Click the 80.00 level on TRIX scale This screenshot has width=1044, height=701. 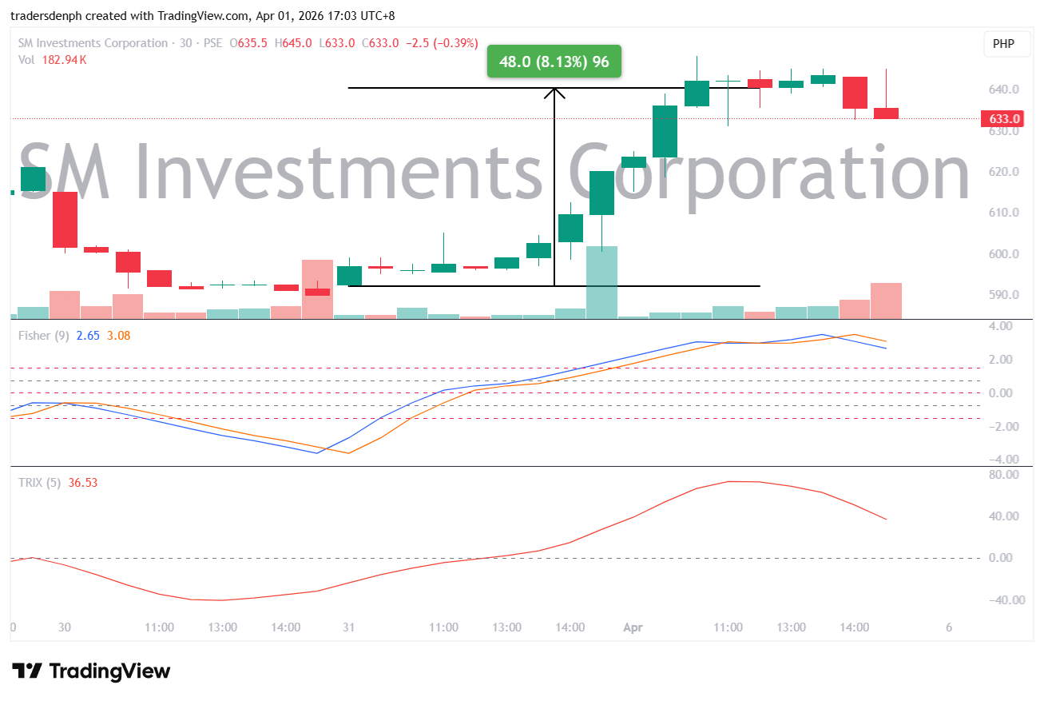(x=1004, y=475)
